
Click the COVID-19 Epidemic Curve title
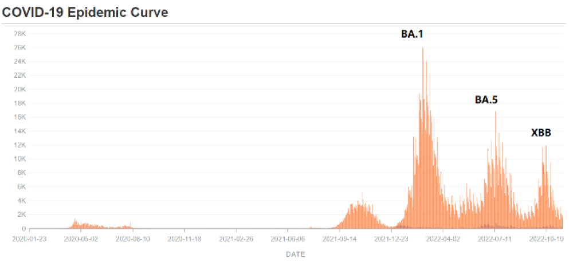click(x=85, y=13)
